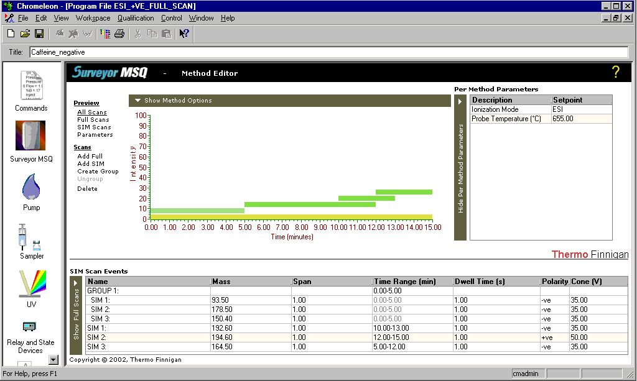The width and height of the screenshot is (637, 381).
Task: Print using the printer toolbar icon
Action: pos(119,34)
